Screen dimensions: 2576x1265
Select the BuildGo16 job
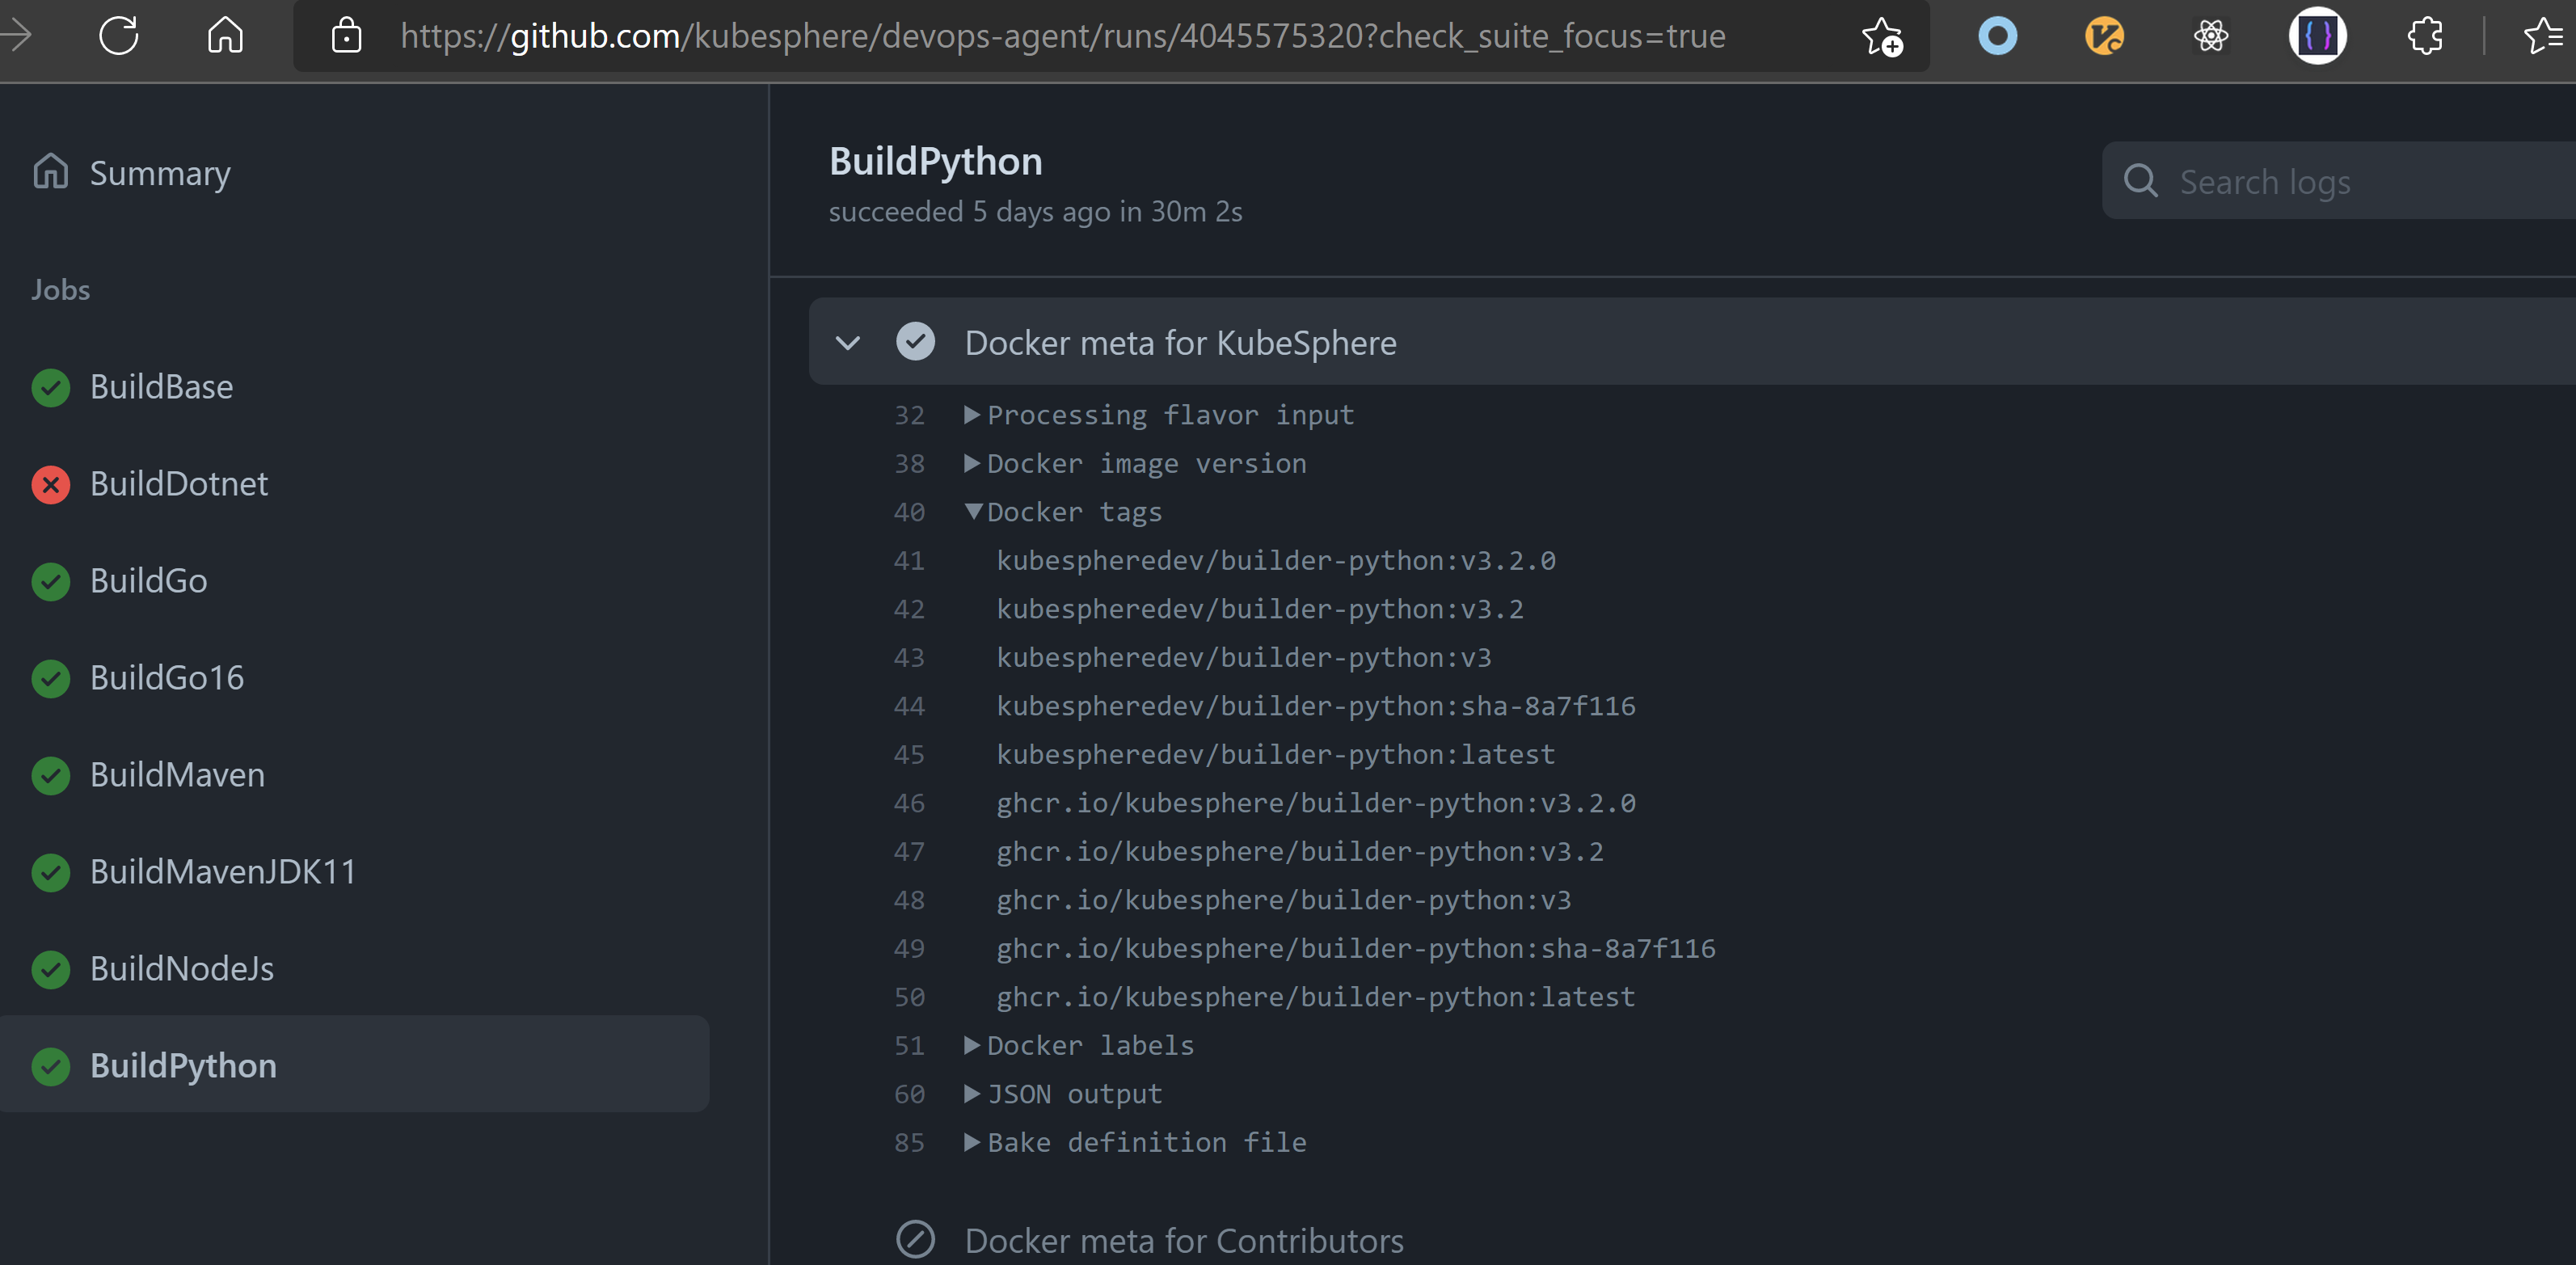pyautogui.click(x=166, y=677)
